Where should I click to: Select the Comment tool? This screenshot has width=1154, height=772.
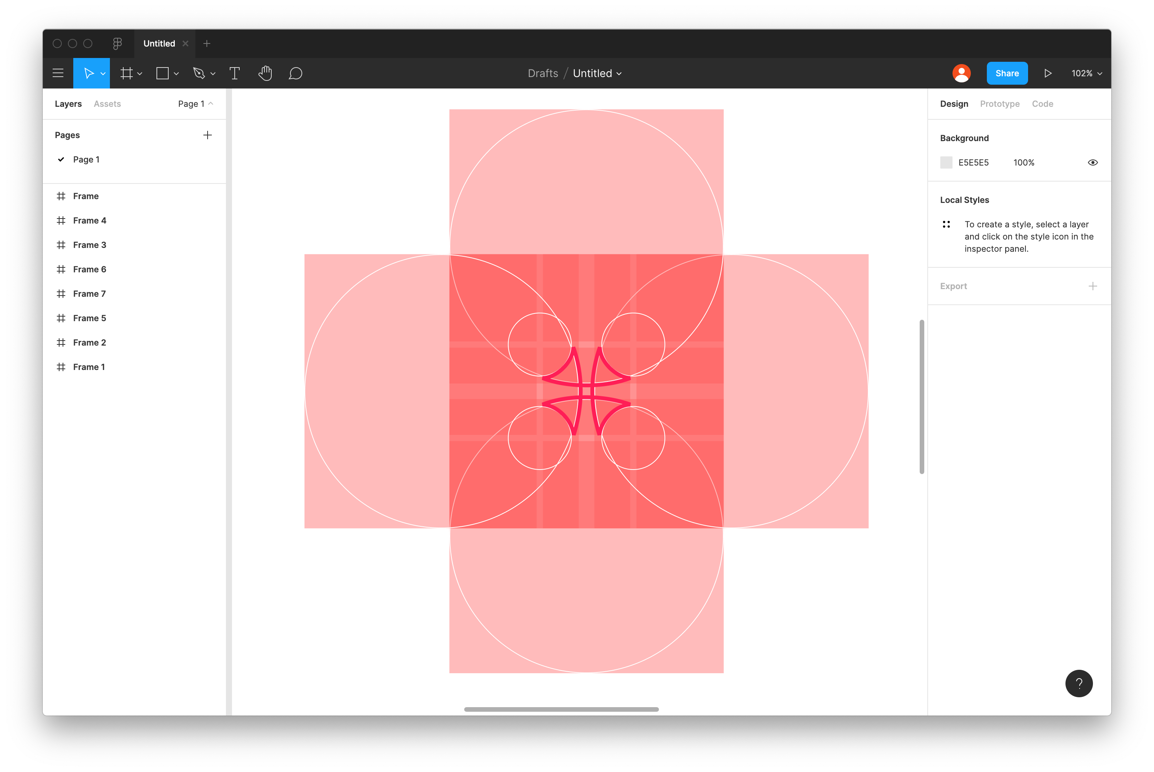click(295, 73)
